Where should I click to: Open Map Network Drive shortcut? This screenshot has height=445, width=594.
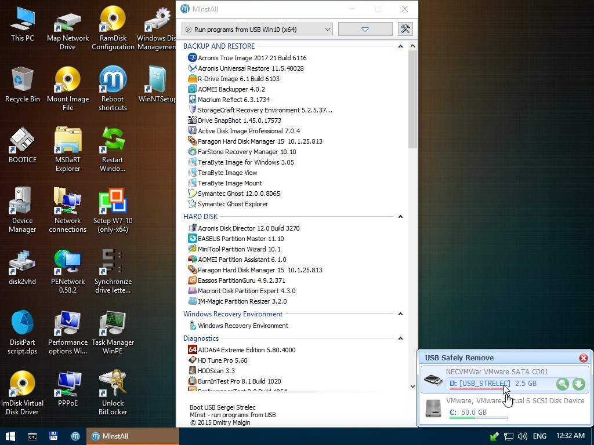(68, 28)
